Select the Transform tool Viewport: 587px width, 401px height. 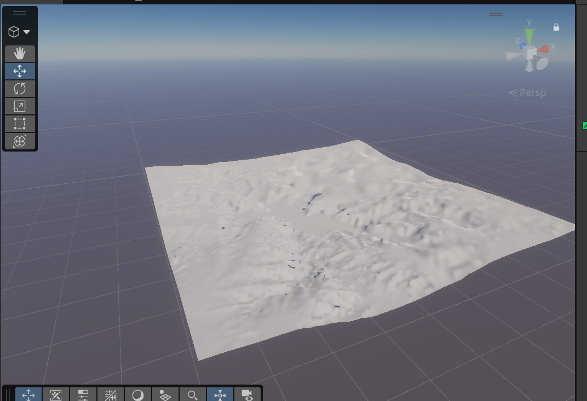(x=20, y=141)
